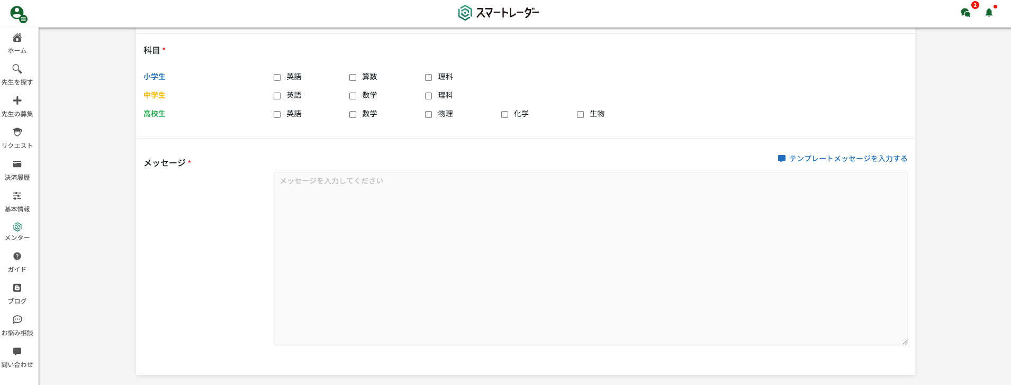Open ブログ blog icon
Screen dimensions: 1011x385
[17, 288]
